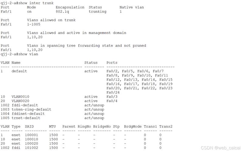Viewport: 241px width, 152px height.
Task: Click the CSDN @web_caicai watermark
Action: [x=221, y=148]
